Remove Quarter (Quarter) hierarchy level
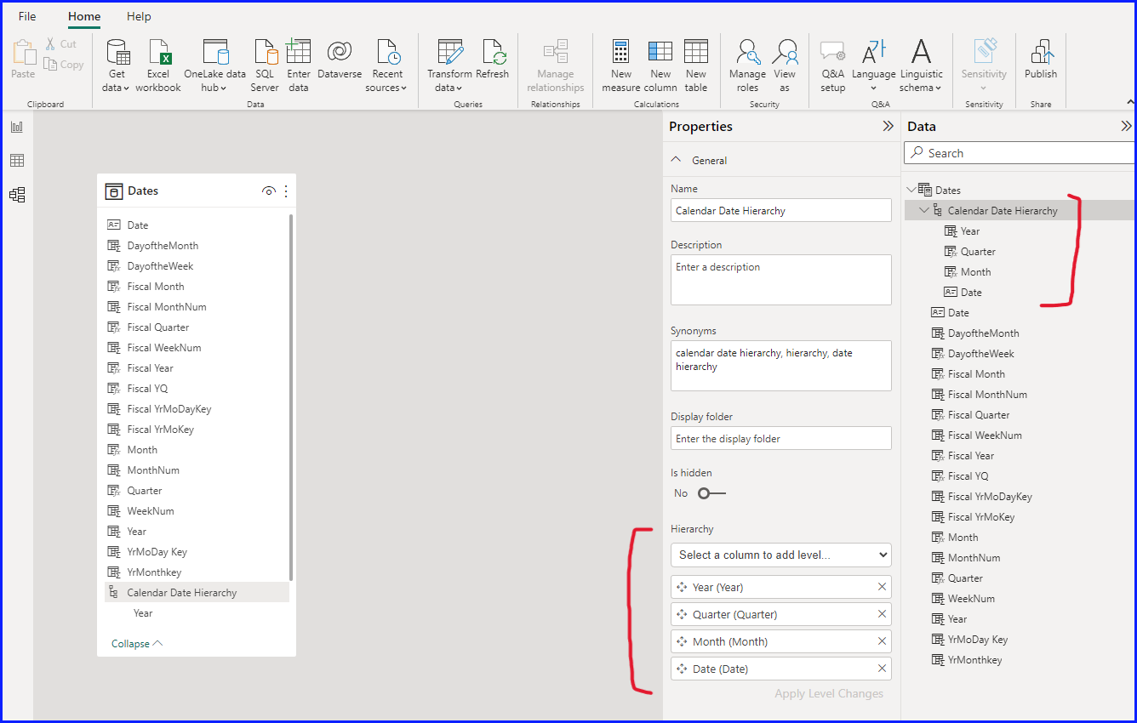 pyautogui.click(x=882, y=614)
